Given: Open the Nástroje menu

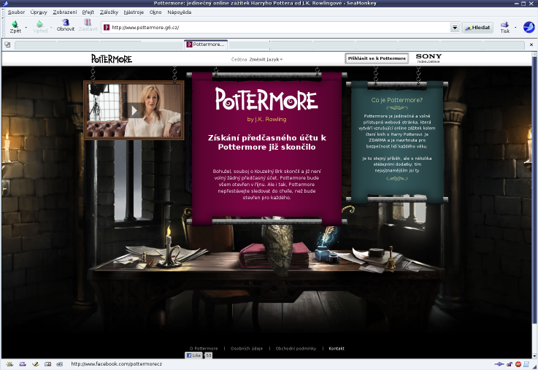Looking at the screenshot, I should 134,12.
